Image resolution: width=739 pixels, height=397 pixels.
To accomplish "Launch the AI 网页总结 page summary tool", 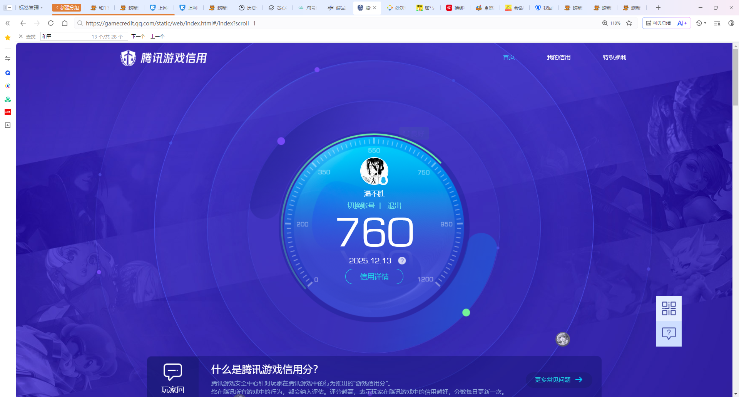I will (x=666, y=23).
